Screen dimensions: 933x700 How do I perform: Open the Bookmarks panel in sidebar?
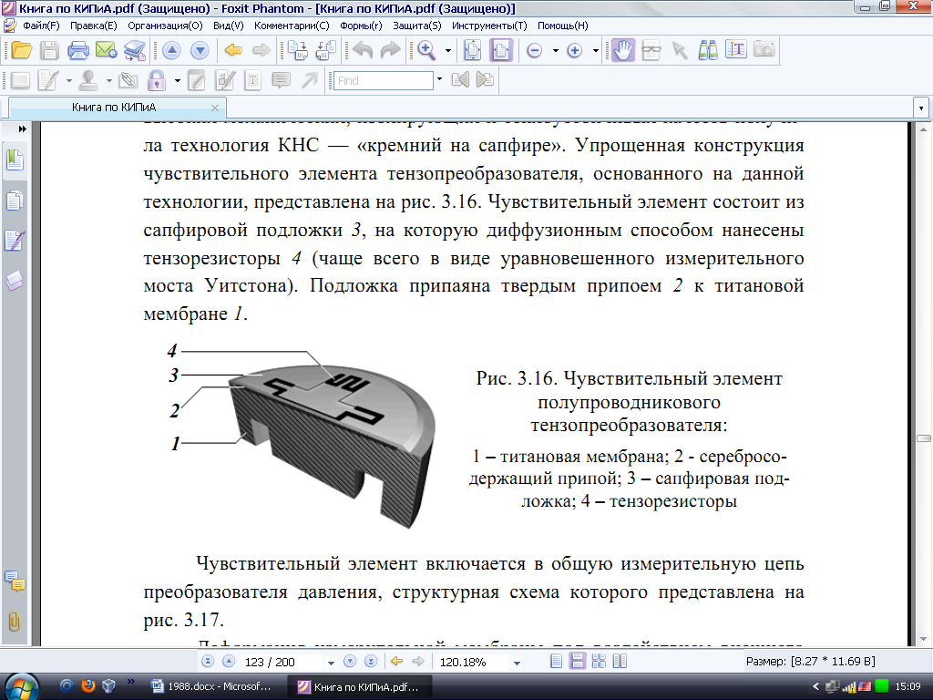click(x=15, y=160)
